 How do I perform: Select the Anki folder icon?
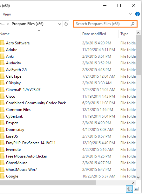coord(2,56)
